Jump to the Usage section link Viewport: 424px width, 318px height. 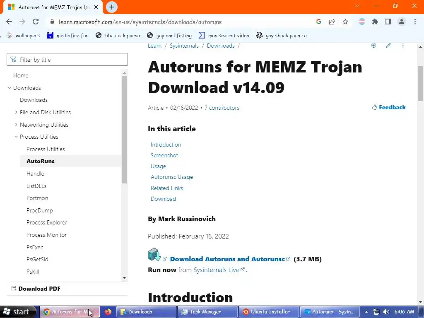158,166
